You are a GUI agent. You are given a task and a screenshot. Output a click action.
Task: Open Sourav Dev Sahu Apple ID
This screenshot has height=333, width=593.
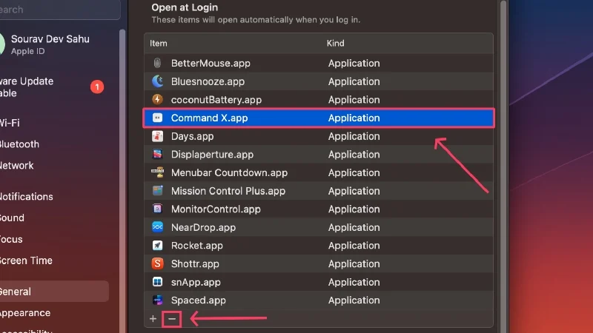(52, 44)
